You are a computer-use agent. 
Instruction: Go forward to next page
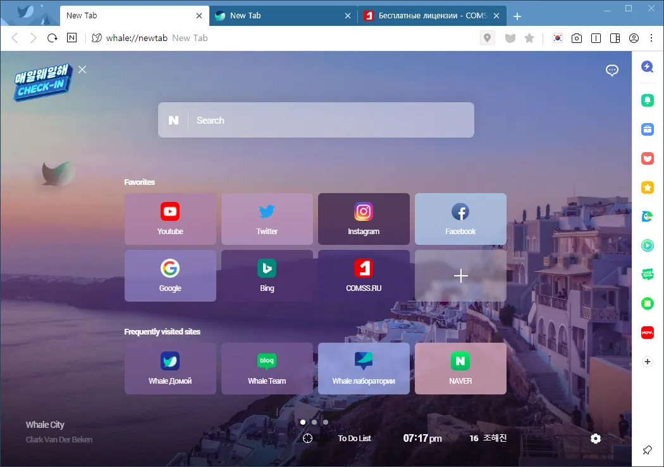click(33, 38)
